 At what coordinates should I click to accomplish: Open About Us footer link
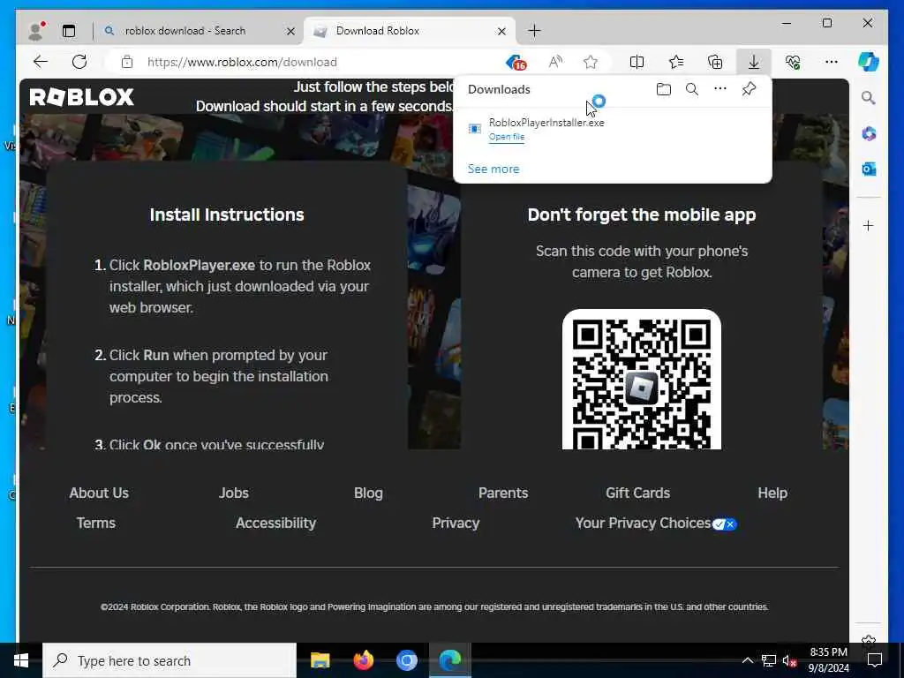coord(99,493)
